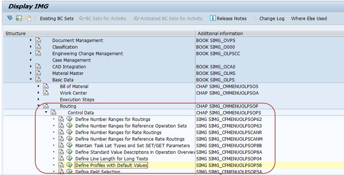Expand the Bill of Material node
The height and width of the screenshot is (175, 344).
pos(39,86)
